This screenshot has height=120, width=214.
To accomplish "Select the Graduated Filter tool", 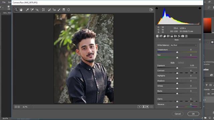I will pos(64,10).
